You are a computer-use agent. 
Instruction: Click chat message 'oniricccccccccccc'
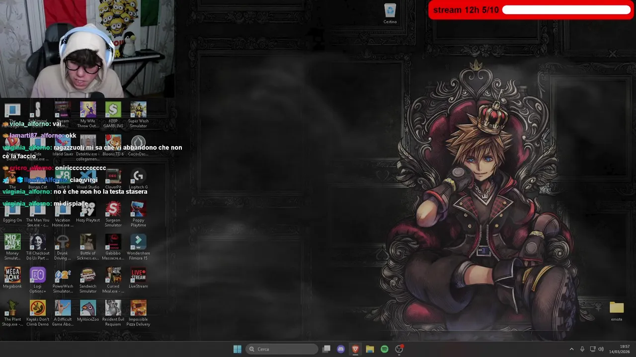coord(80,168)
